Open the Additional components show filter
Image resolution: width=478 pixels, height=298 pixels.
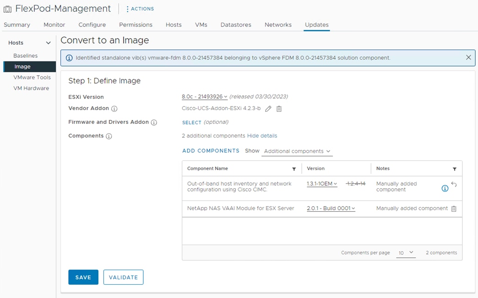[x=297, y=151]
